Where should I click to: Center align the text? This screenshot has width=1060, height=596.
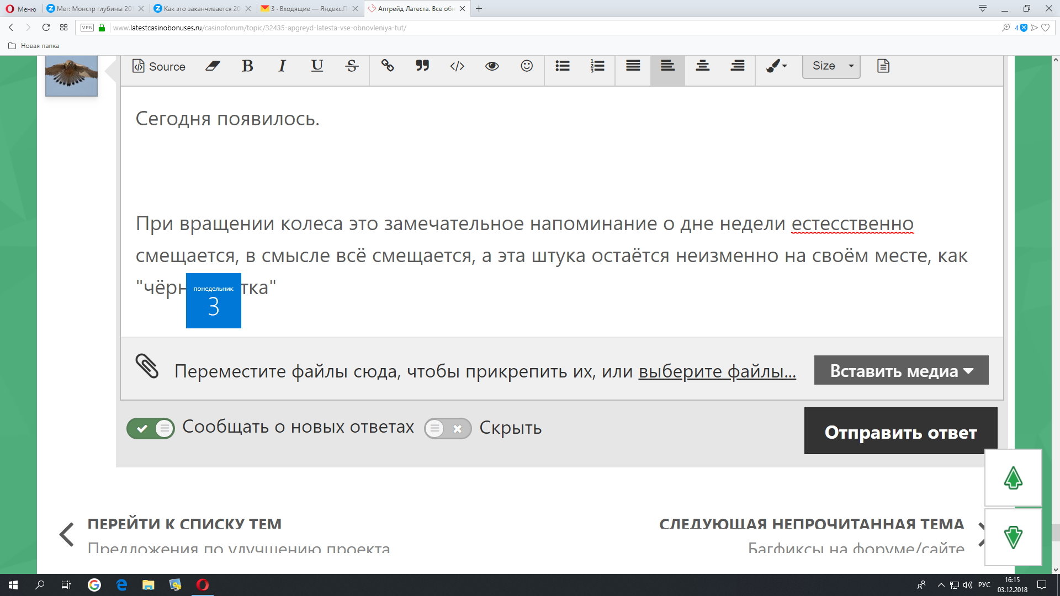click(702, 66)
